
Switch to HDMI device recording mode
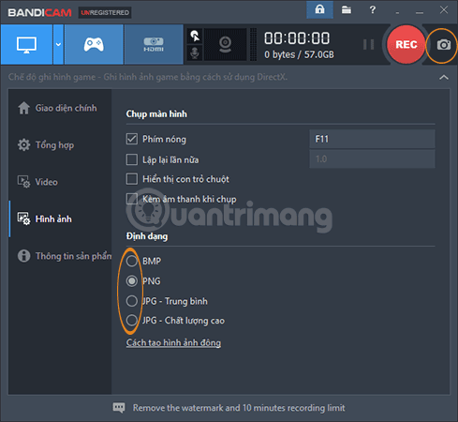154,44
